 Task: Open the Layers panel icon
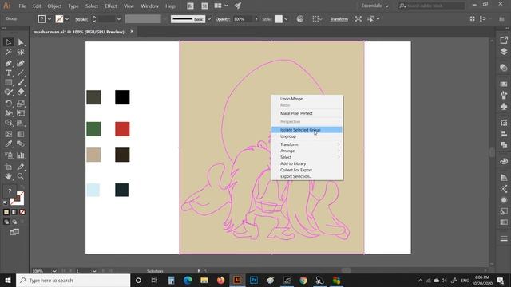click(504, 52)
